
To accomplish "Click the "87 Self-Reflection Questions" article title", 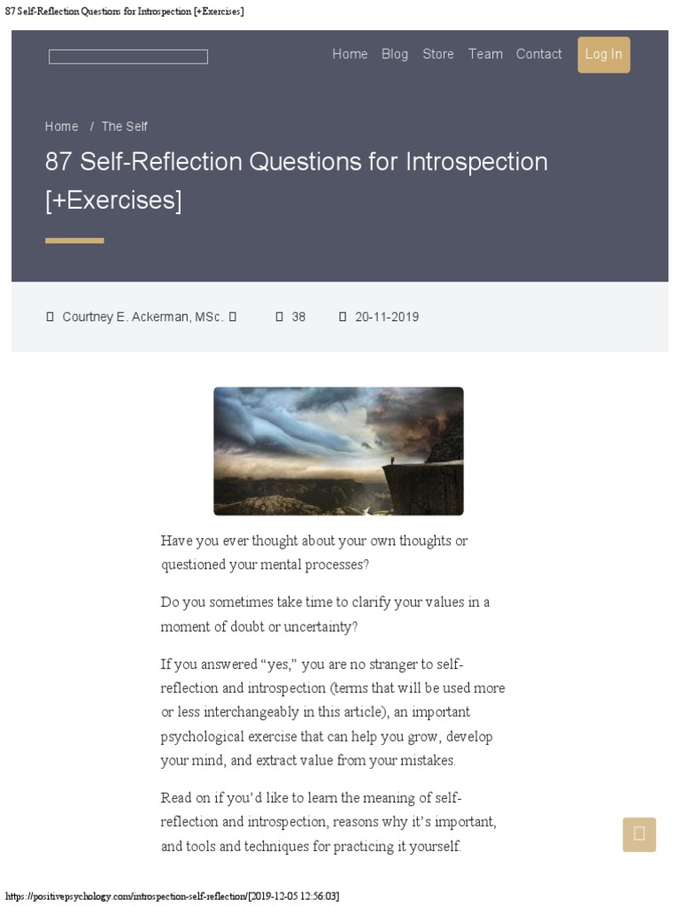I will coord(297,180).
